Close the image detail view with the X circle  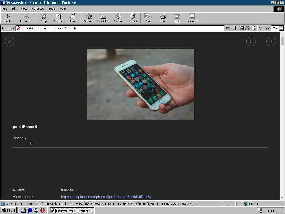[10, 42]
